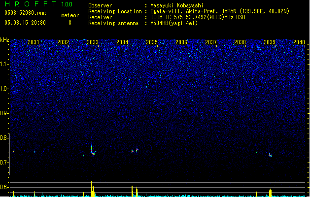Viewport: 310px width, 197px height.
Task: Select the 2031 time axis label
Action: [x=33, y=42]
